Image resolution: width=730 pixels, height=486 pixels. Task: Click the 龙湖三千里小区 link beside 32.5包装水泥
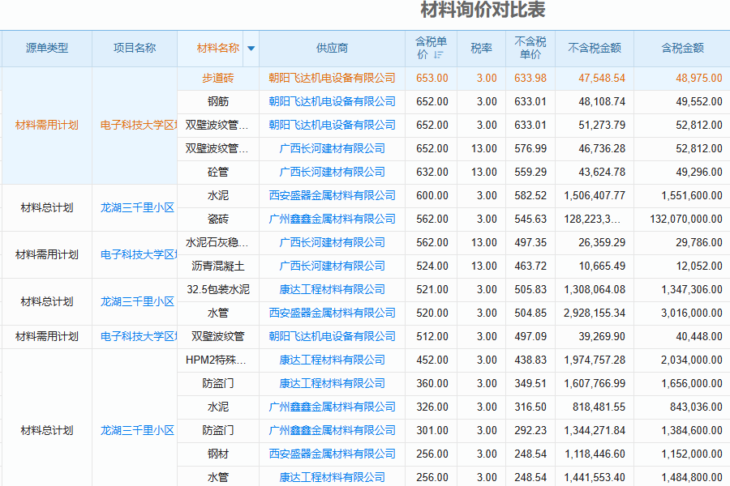137,301
